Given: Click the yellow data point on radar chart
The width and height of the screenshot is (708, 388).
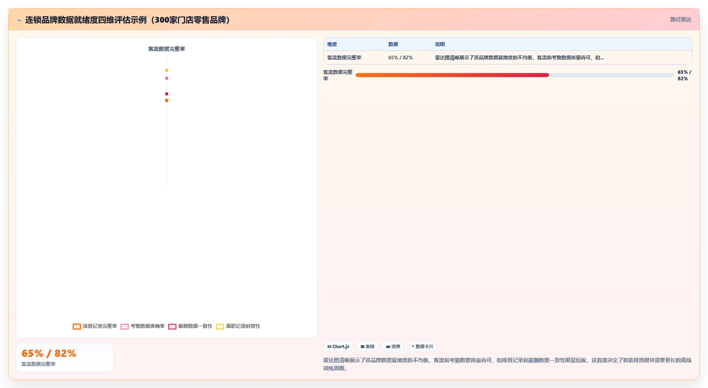Looking at the screenshot, I should 167,71.
